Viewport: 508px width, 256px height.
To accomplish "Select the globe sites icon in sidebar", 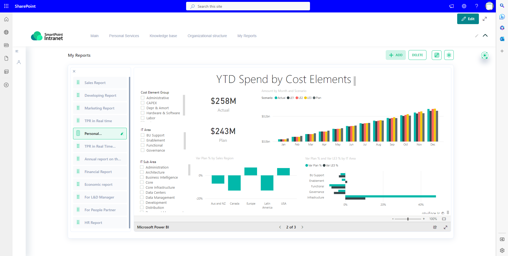I will tap(6, 32).
